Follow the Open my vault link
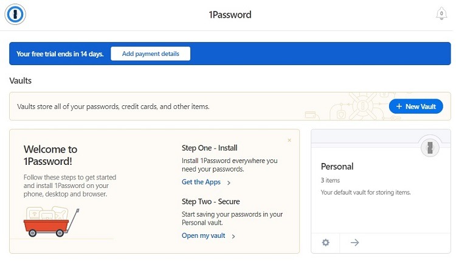This screenshot has height=261, width=456. pos(203,235)
